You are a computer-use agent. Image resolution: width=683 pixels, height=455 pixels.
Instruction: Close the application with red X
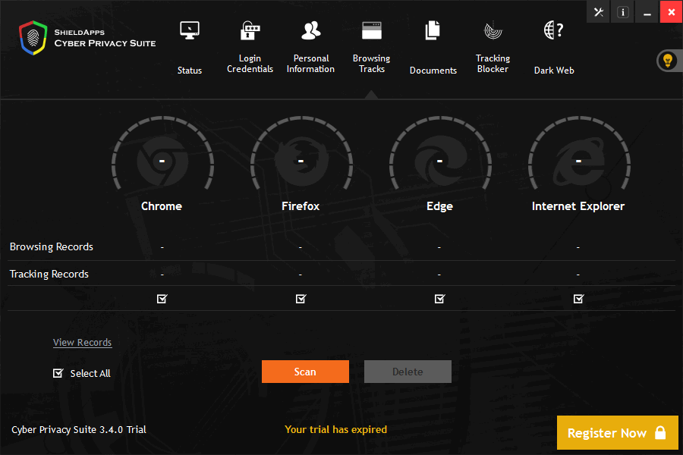click(x=672, y=12)
